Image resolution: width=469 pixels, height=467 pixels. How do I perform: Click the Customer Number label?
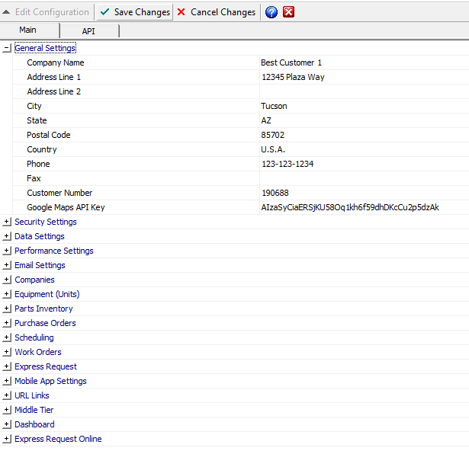click(59, 193)
